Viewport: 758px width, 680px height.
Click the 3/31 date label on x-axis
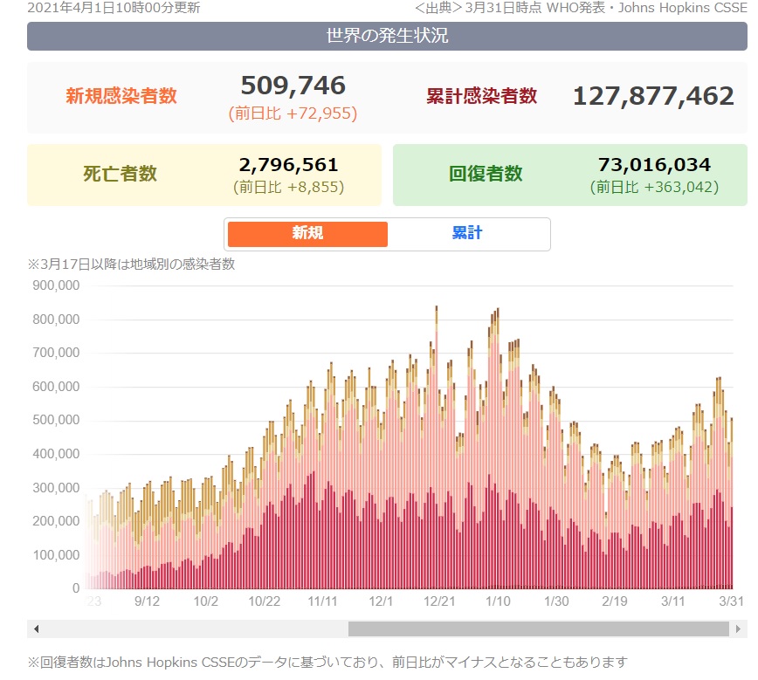(x=731, y=601)
